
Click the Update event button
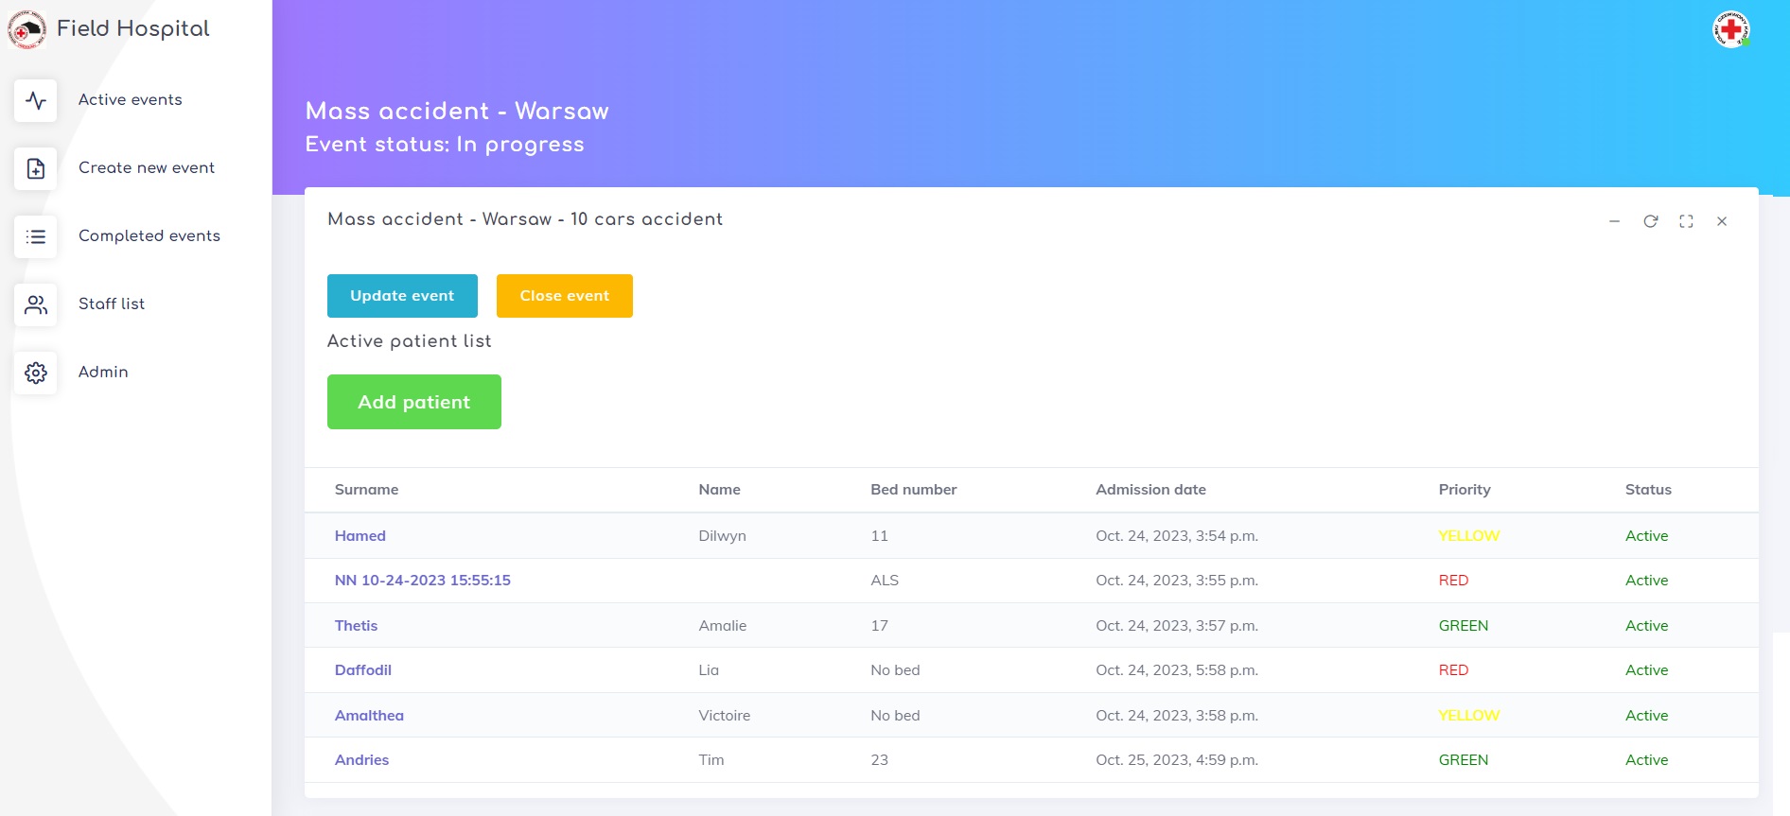tap(402, 296)
